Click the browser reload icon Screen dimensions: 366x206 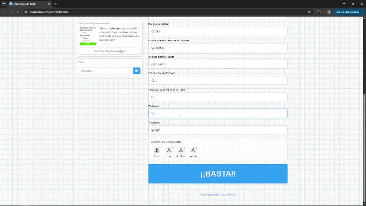click(18, 12)
